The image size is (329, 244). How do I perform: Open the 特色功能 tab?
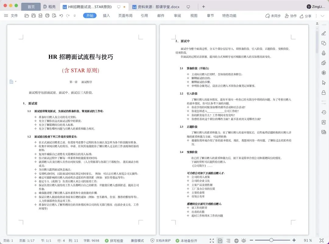[x=229, y=16]
